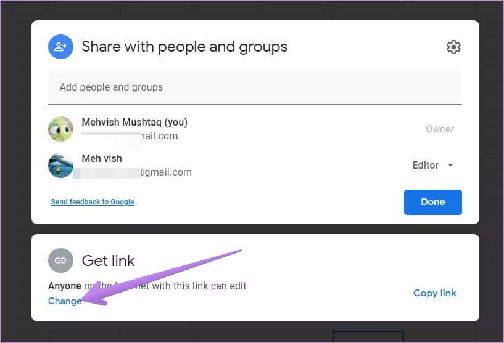
Task: Click Change under Get link
Action: pos(64,301)
